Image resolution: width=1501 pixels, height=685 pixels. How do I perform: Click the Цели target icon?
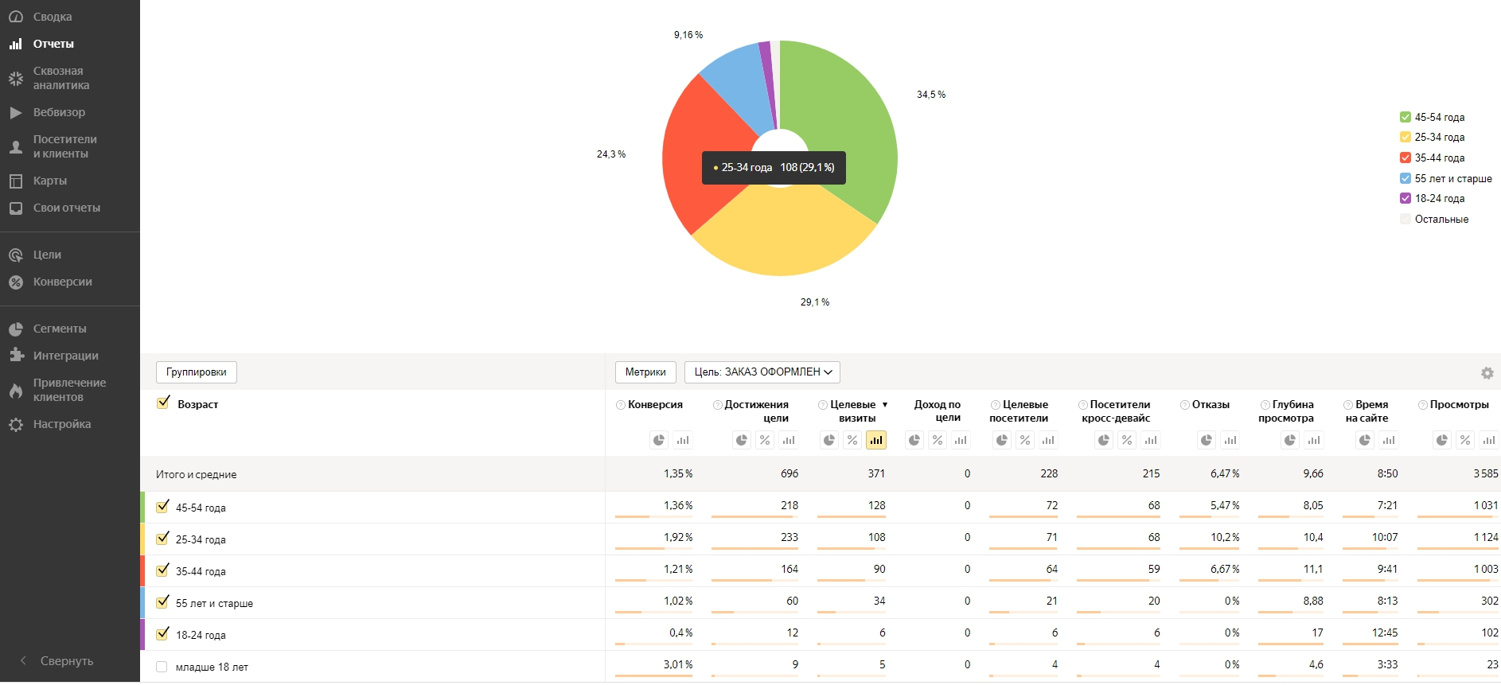(x=16, y=255)
